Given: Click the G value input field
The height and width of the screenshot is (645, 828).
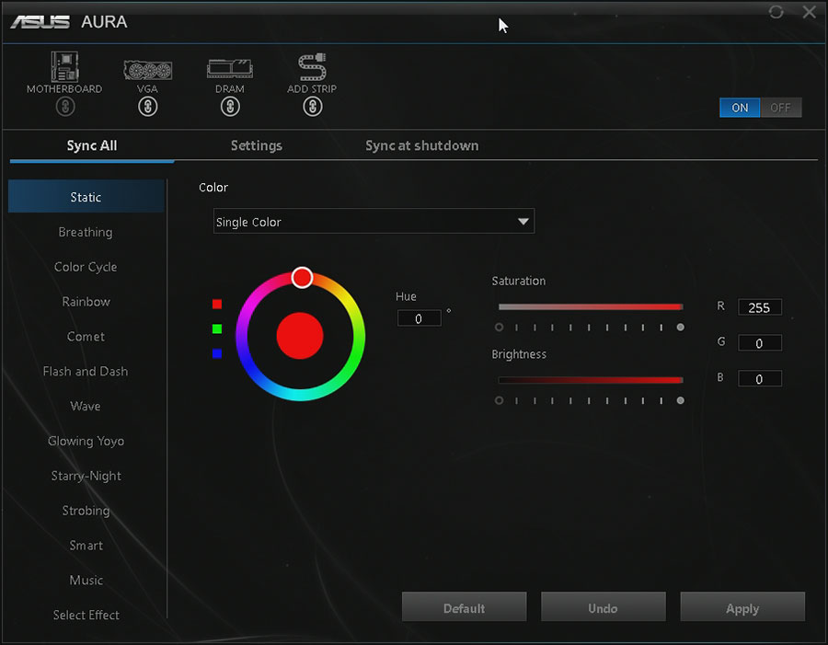Looking at the screenshot, I should click(x=759, y=343).
